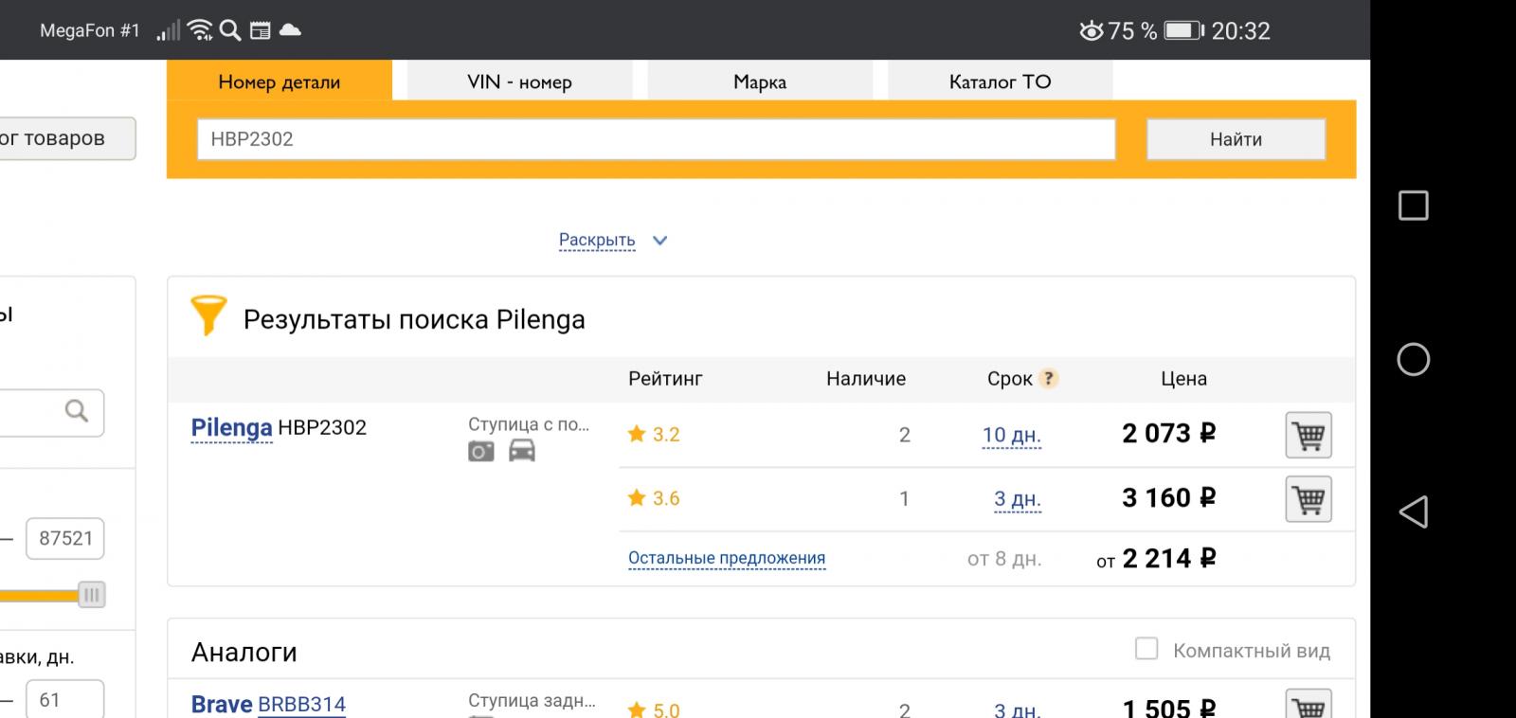Tap Android recent apps square button

[x=1414, y=206]
